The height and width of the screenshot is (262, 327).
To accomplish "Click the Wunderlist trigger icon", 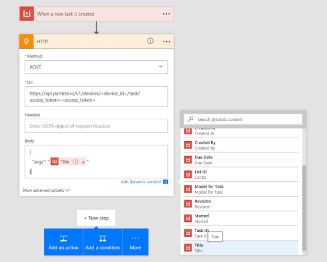I will pyautogui.click(x=27, y=14).
